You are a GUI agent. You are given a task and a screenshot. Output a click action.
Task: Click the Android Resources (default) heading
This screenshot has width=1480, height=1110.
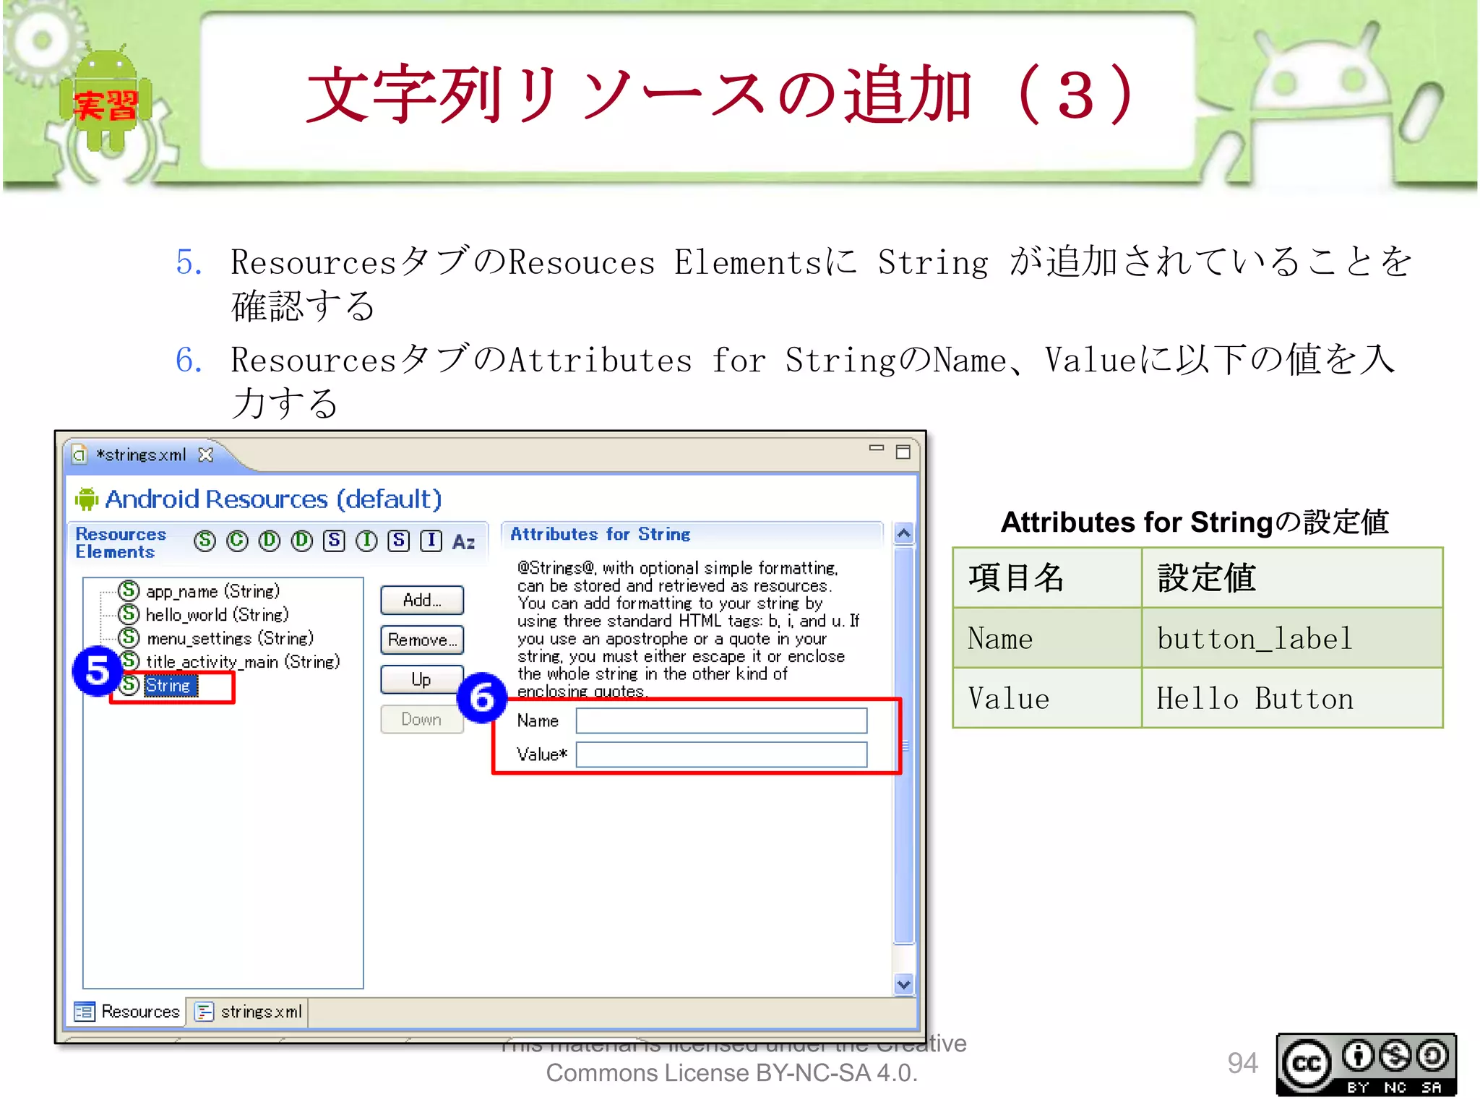[273, 499]
